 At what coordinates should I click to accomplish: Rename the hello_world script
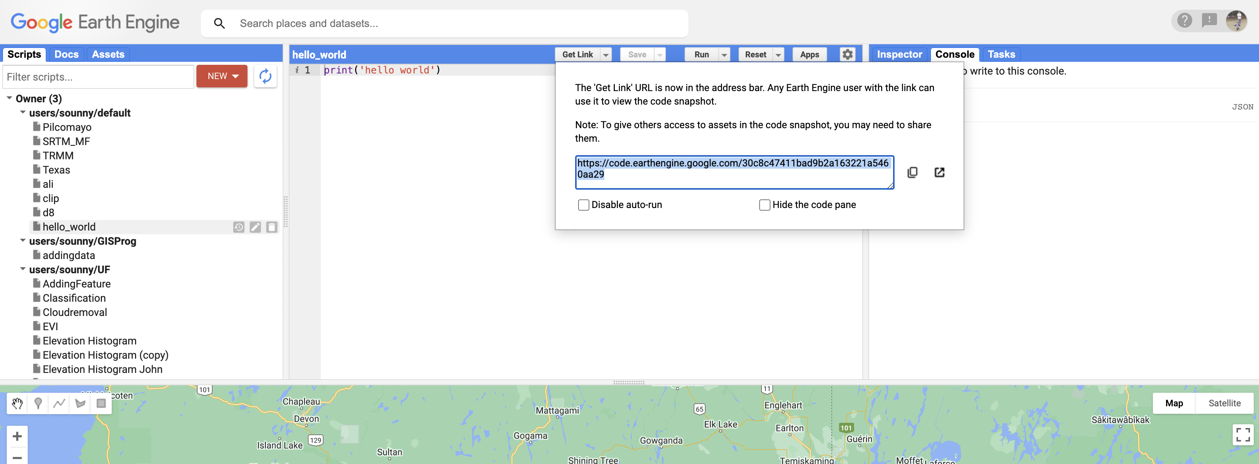(x=255, y=227)
